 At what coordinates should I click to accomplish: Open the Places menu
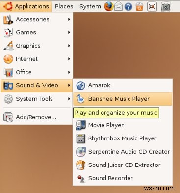(x=64, y=6)
